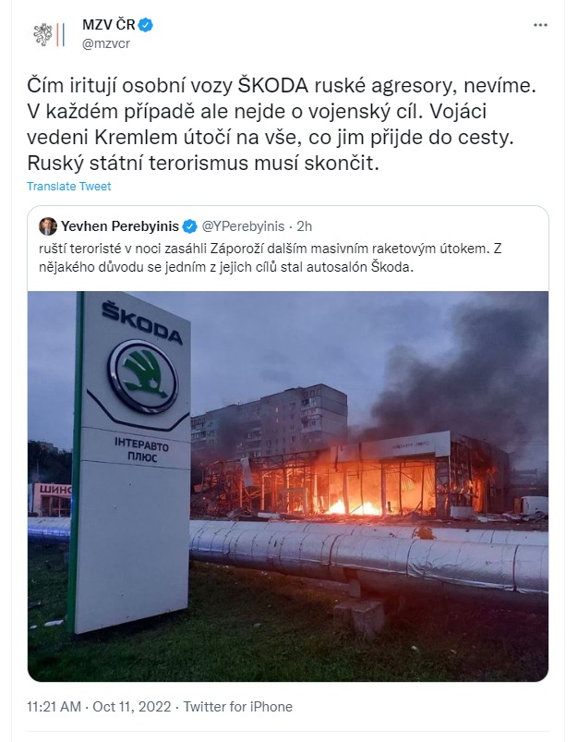Open the MZV ČR profile avatar

[x=49, y=33]
